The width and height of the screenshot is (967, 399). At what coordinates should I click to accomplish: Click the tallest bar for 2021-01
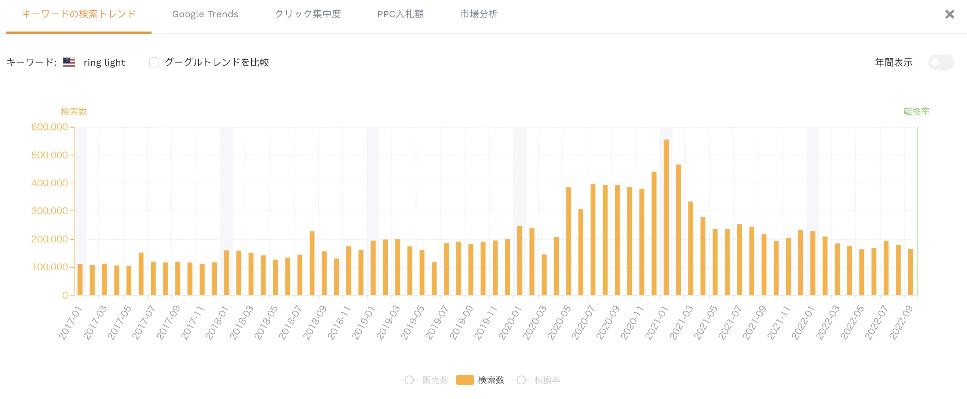click(x=666, y=217)
